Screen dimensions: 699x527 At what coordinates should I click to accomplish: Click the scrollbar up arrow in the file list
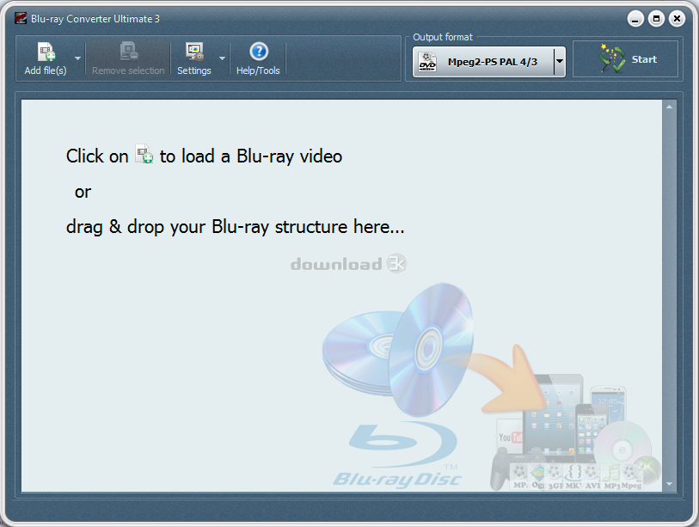click(669, 107)
